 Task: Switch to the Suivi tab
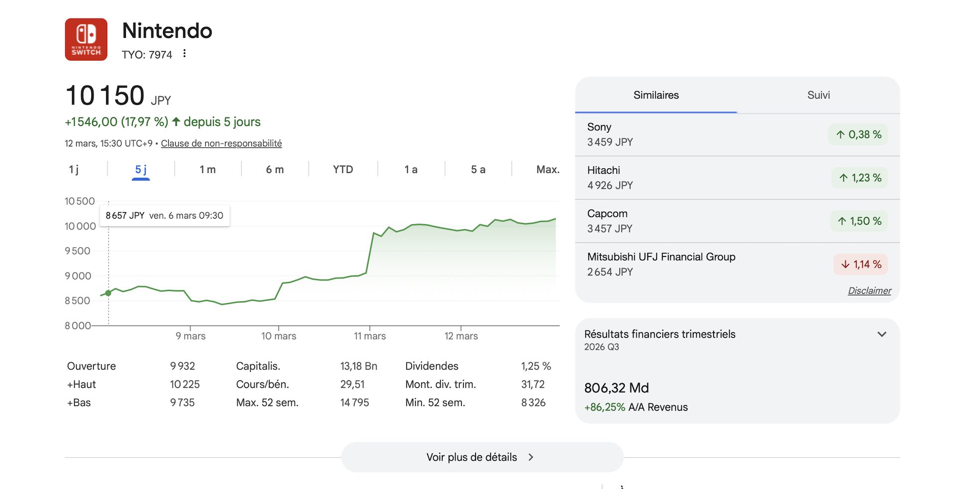click(818, 95)
